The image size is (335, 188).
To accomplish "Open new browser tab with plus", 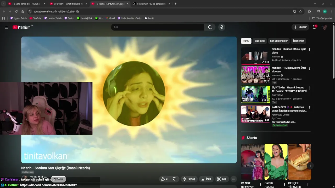I will click(x=175, y=4).
